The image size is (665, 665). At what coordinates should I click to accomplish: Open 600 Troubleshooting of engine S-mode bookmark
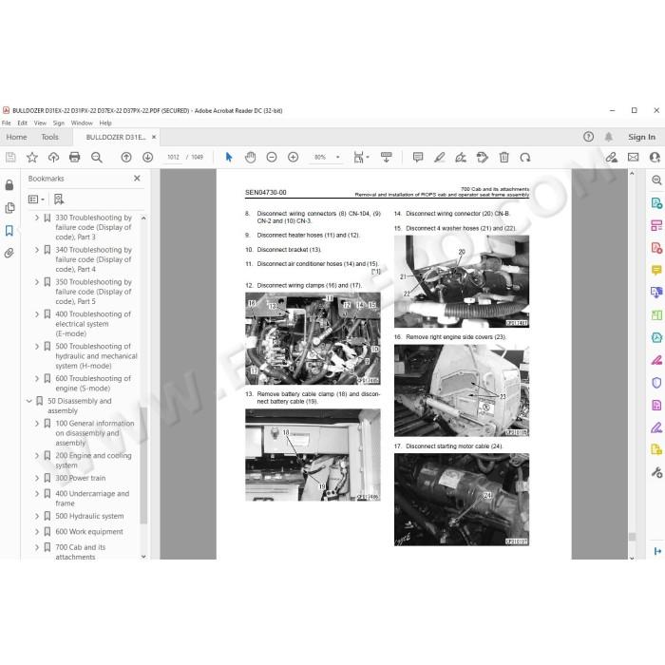click(93, 384)
